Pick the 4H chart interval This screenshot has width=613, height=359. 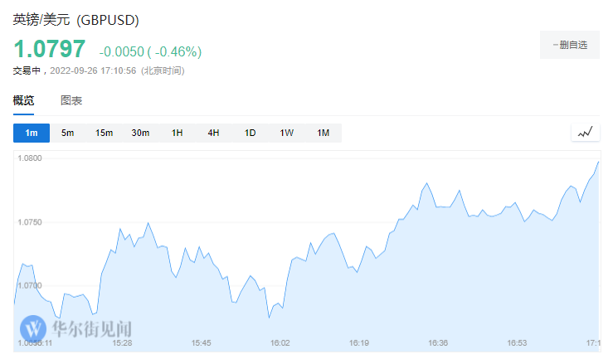(213, 133)
